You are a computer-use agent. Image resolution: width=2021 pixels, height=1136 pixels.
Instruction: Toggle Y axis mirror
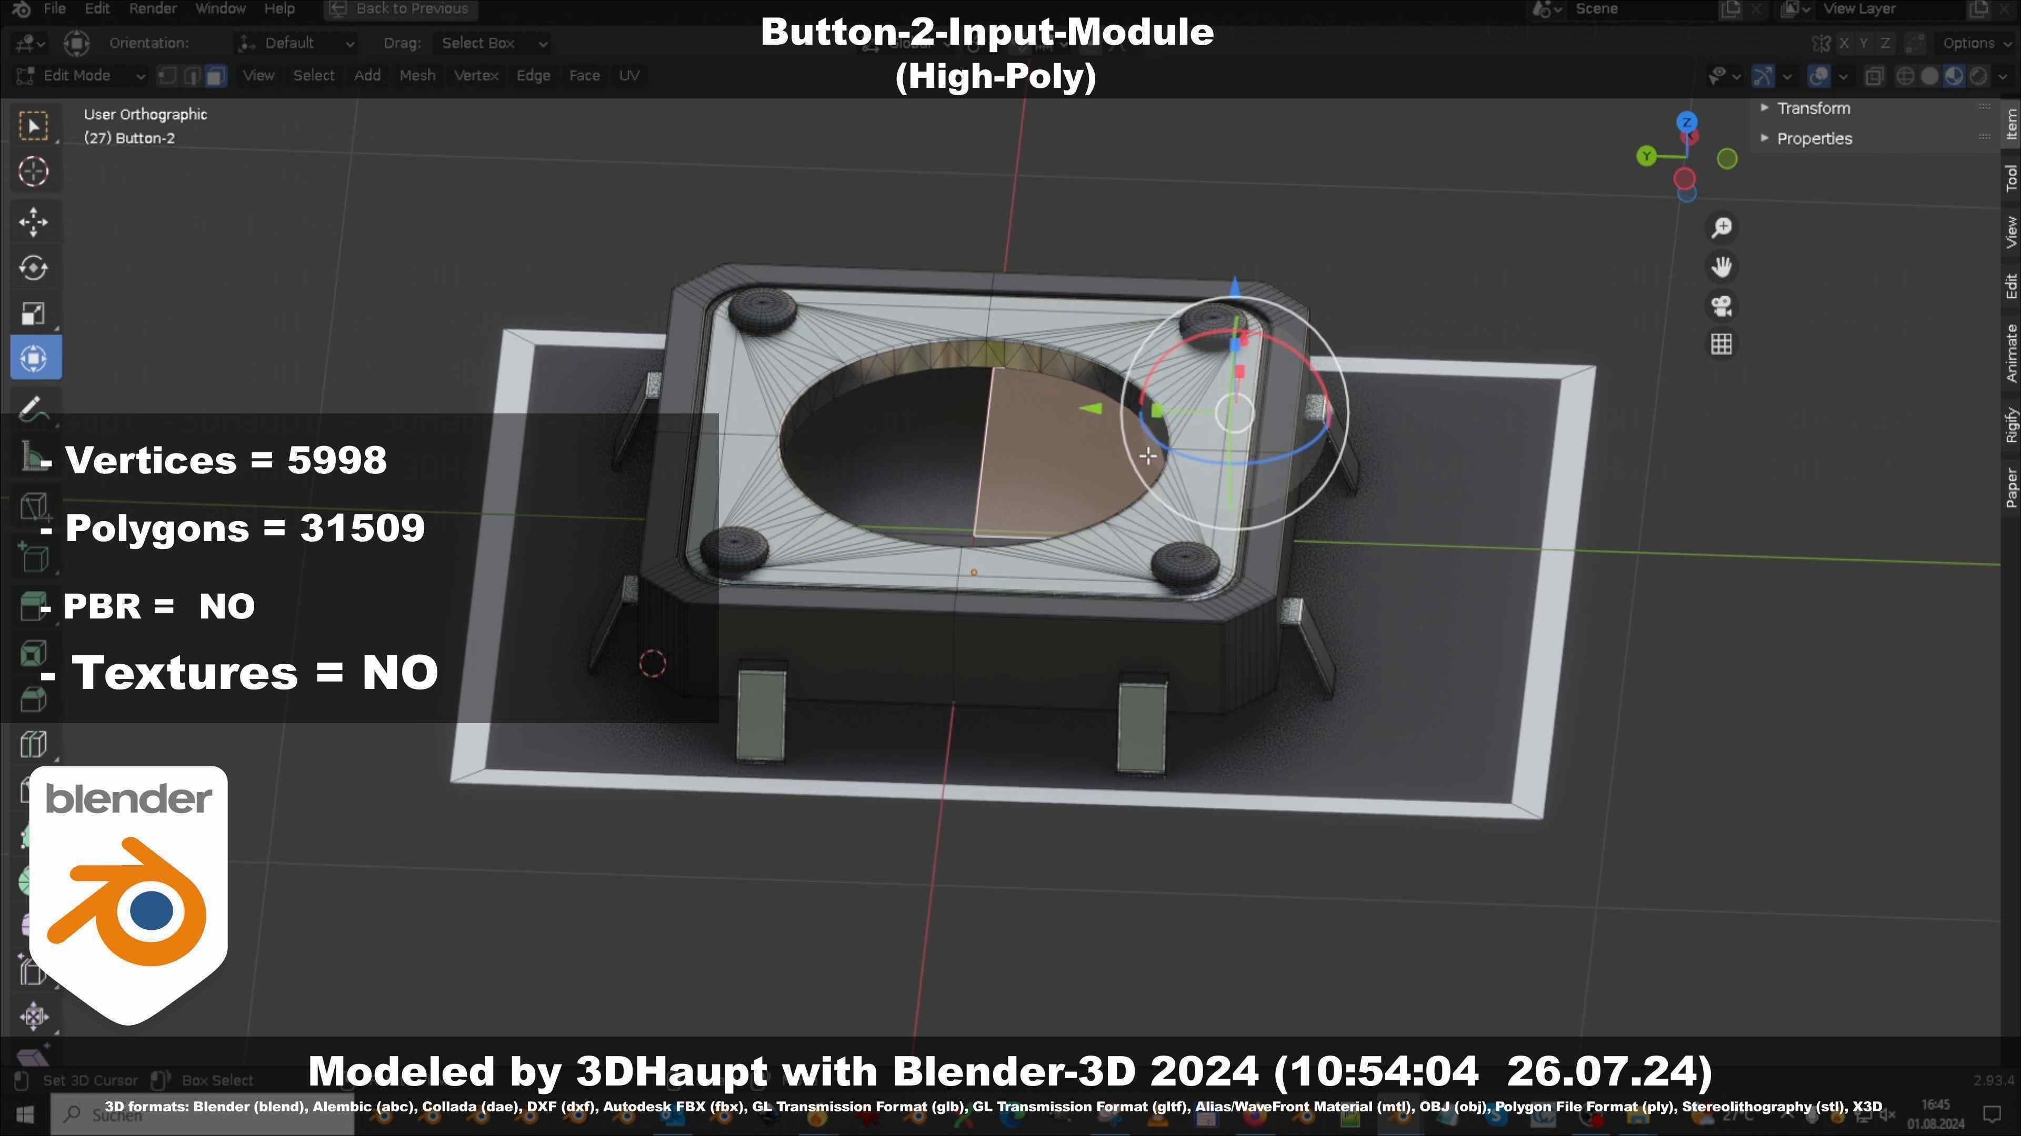[1864, 43]
